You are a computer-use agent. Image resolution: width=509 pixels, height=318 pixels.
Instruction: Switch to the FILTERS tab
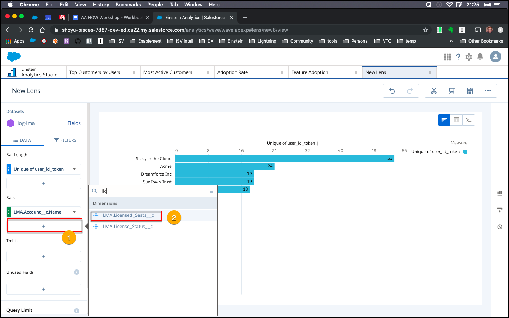(65, 140)
